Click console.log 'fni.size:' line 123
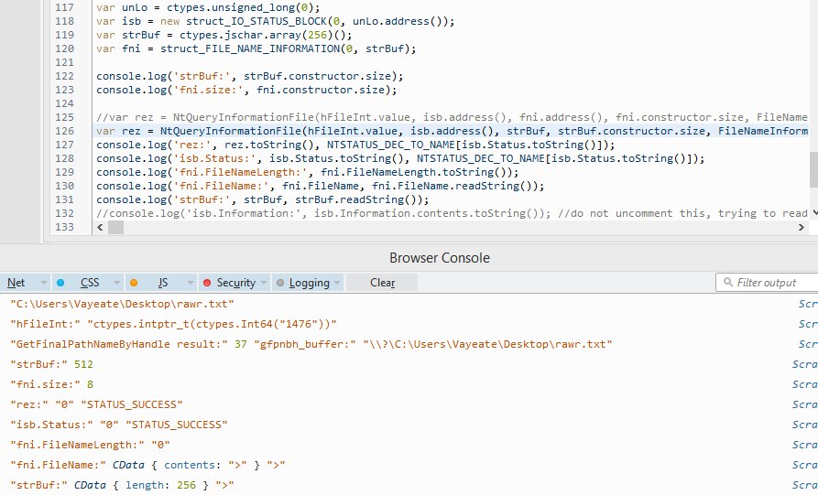 pos(246,90)
